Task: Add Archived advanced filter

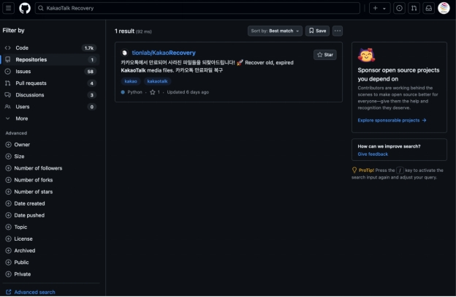Action: tap(20, 251)
